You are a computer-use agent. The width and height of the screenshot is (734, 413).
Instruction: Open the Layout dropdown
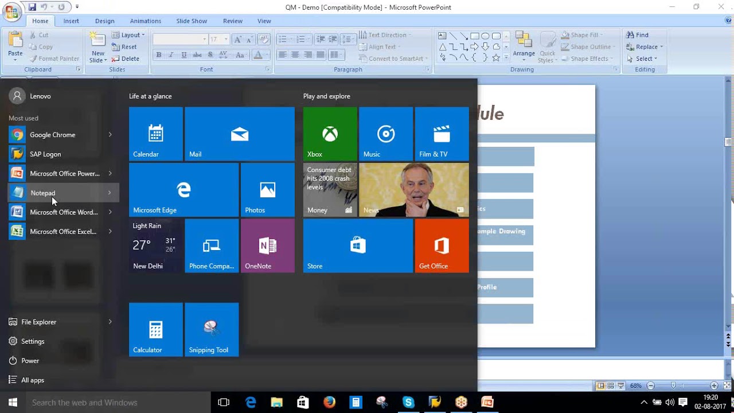click(x=128, y=35)
